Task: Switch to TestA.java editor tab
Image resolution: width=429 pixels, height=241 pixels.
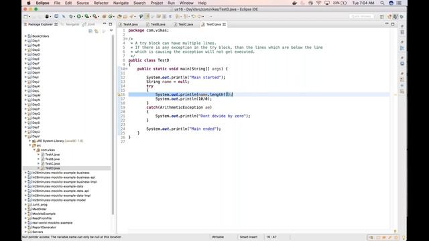Action: point(128,24)
